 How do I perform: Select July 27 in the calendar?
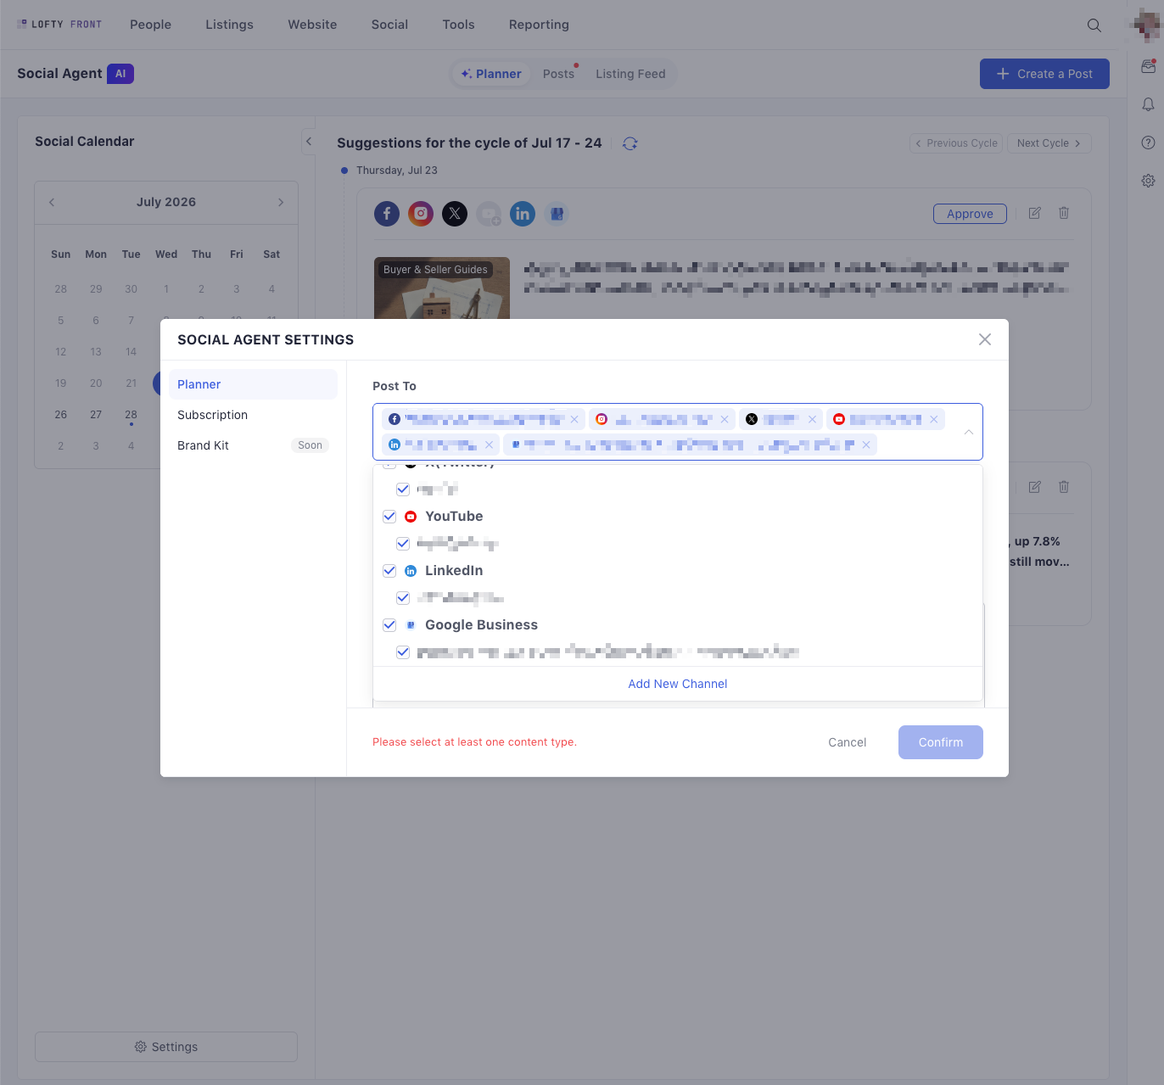point(96,415)
